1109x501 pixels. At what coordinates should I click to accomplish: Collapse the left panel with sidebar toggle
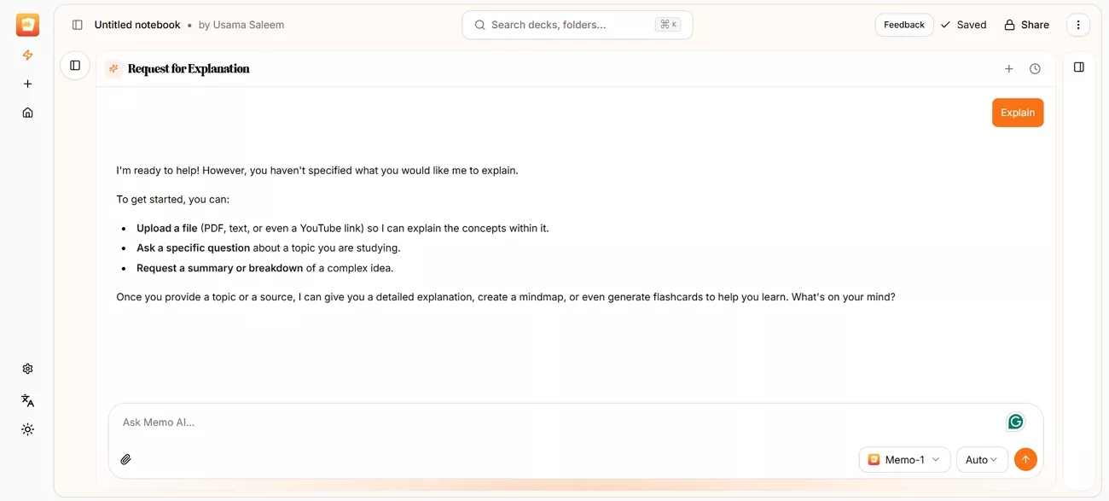point(75,64)
